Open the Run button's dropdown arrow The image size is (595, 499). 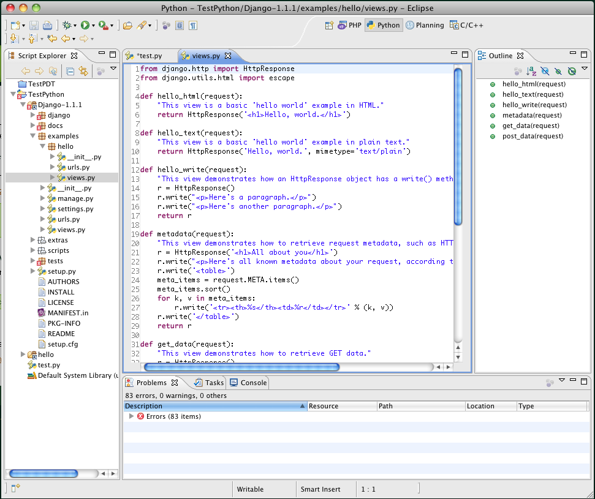click(93, 26)
